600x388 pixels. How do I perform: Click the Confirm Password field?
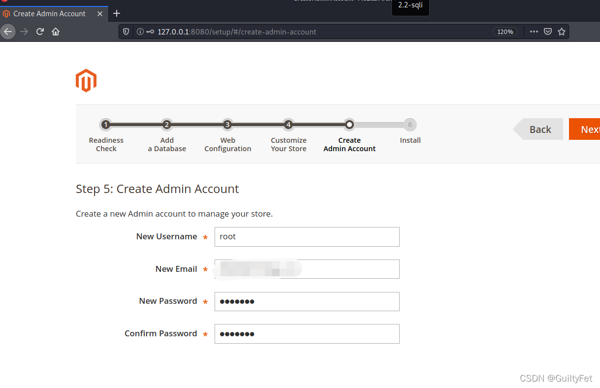click(307, 334)
